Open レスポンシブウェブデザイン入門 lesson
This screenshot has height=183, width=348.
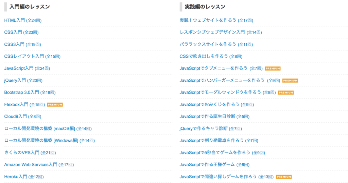coord(221,32)
